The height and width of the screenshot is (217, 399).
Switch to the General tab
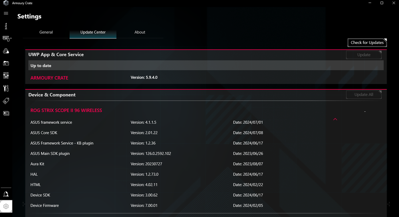46,32
